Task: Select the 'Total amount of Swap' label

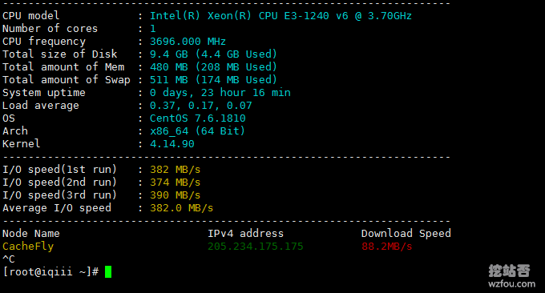Action: click(67, 80)
